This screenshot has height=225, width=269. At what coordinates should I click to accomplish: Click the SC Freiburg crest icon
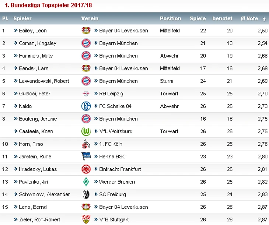pos(86,194)
